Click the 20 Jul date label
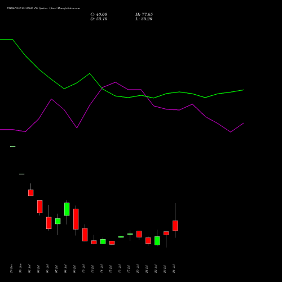Viewport: 282px width, 282px height. (138, 268)
